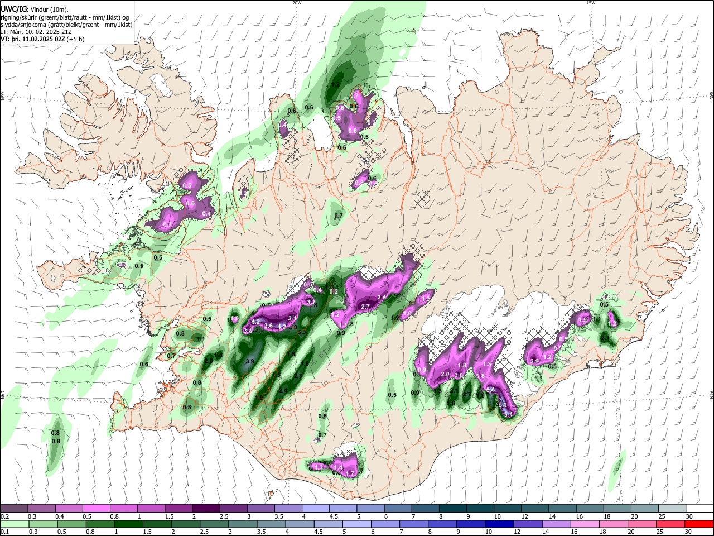Click the '0.2' label on the snow scale
The height and width of the screenshot is (536, 714).
4,517
